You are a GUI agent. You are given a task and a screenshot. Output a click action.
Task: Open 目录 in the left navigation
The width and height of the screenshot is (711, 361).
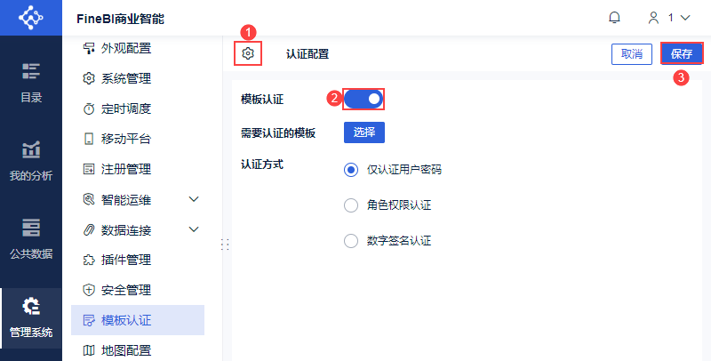click(30, 82)
